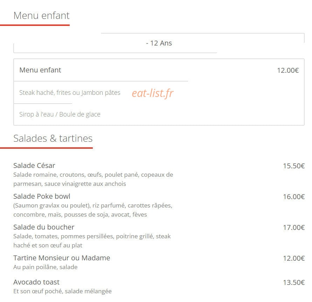312x302 pixels.
Task: Click the Au pain poilâne, salade description
Action: [x=46, y=267]
